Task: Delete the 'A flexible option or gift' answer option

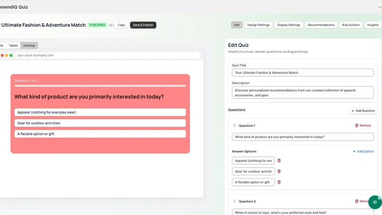Action: [x=279, y=182]
